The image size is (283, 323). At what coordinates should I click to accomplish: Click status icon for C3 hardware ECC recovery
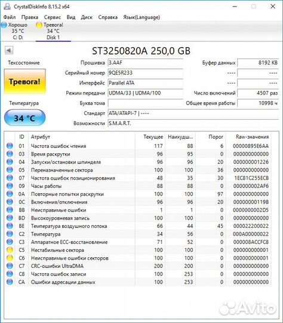click(10, 242)
